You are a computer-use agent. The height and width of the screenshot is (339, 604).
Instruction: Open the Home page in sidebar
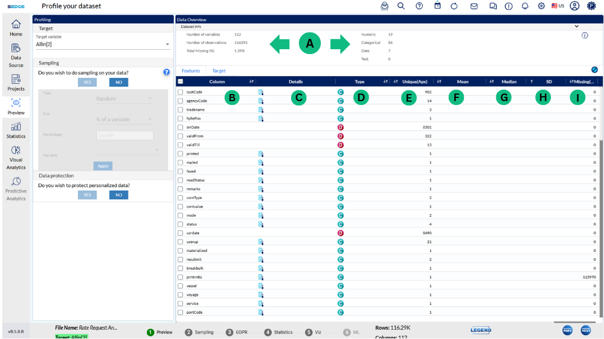[x=16, y=28]
